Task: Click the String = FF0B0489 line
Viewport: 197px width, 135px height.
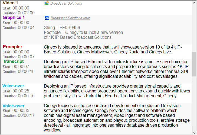Action: tap(62, 28)
